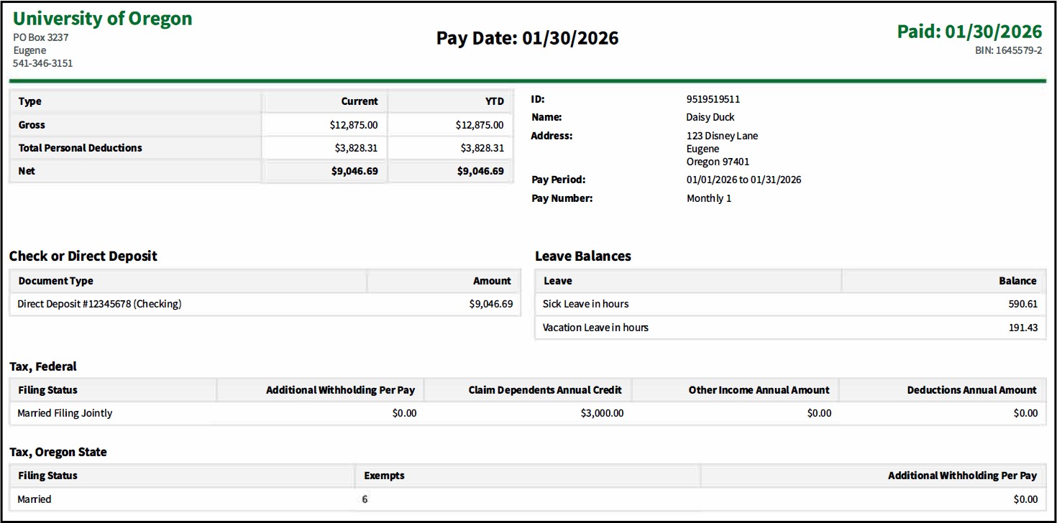The image size is (1057, 523).
Task: Select the Direct Deposit amount $9,046.69
Action: [491, 304]
